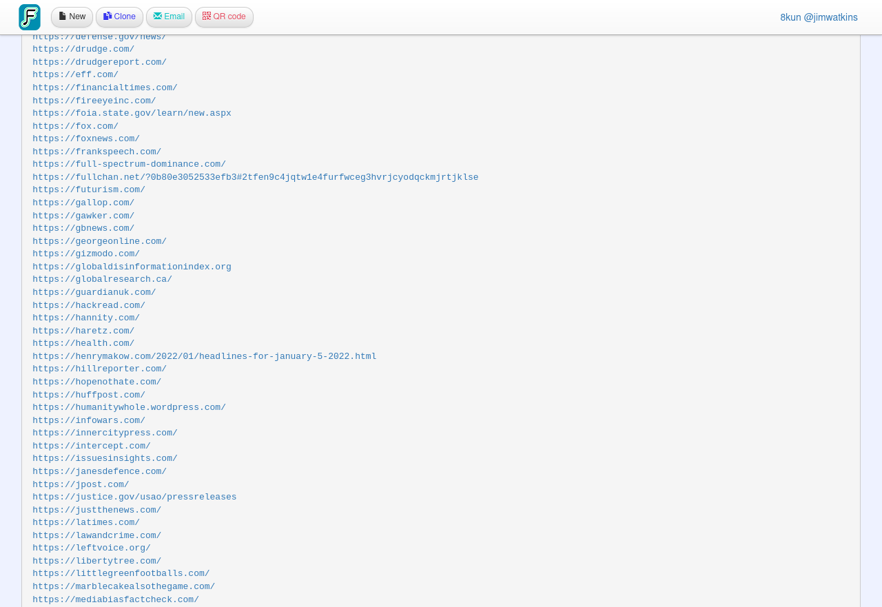The width and height of the screenshot is (882, 607).
Task: Open the 8kun @jimwatkins link
Action: point(819,18)
